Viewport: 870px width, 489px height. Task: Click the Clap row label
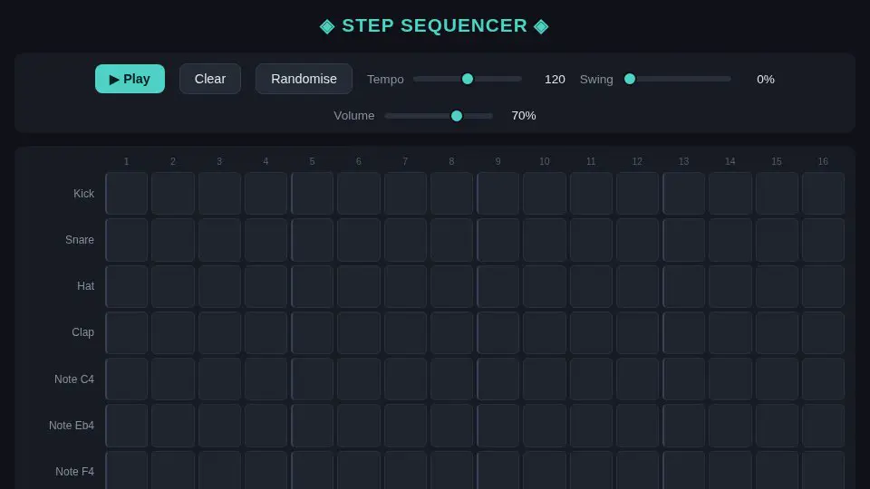tap(82, 332)
